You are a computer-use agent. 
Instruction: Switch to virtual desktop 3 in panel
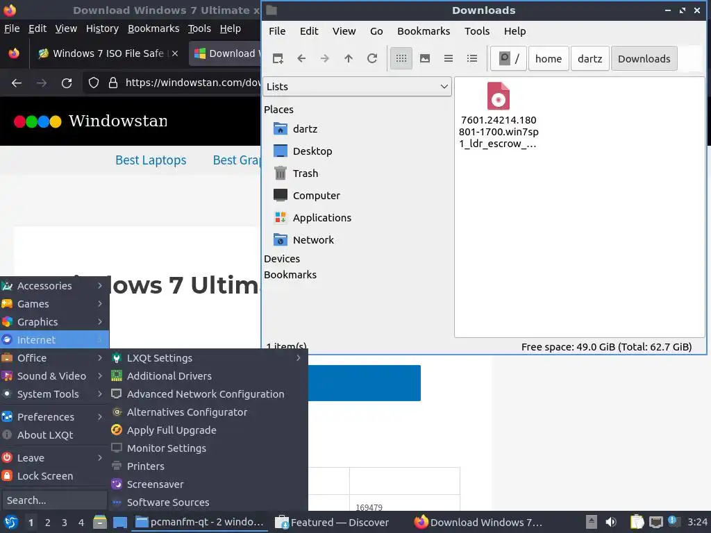[65, 523]
